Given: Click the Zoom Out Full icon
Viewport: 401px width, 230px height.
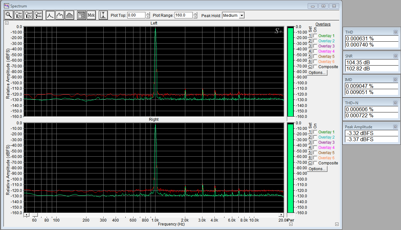Looking at the screenshot, I should 39,15.
